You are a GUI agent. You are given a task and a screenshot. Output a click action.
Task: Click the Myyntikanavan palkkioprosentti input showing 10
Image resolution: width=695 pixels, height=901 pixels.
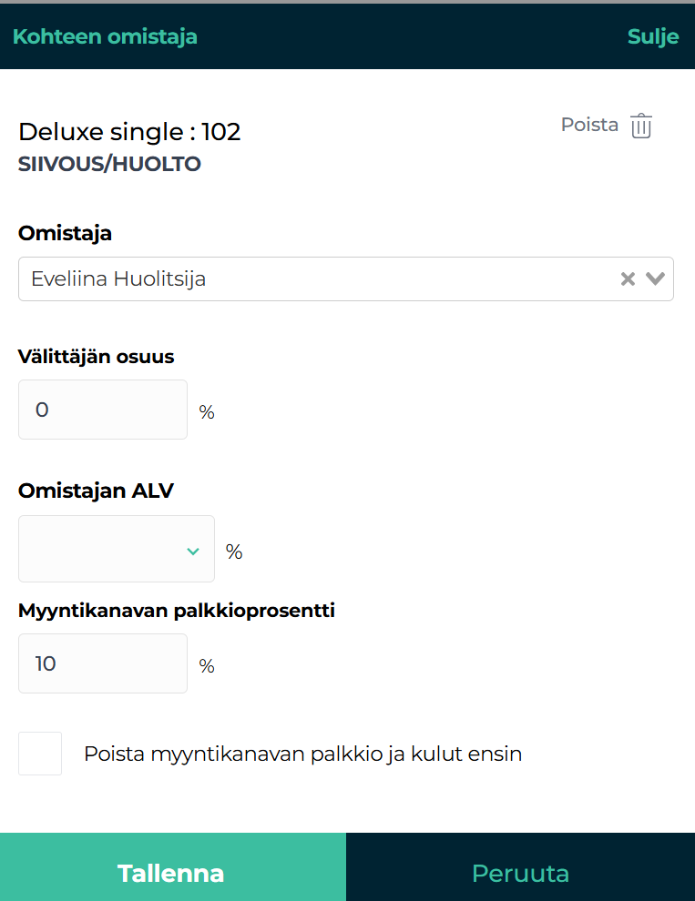[x=103, y=663]
